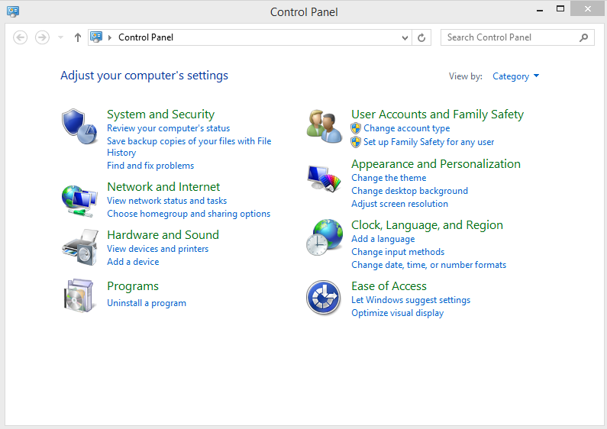Screen dimensions: 607x429
Task: Click Optimize visual display
Action: point(398,313)
